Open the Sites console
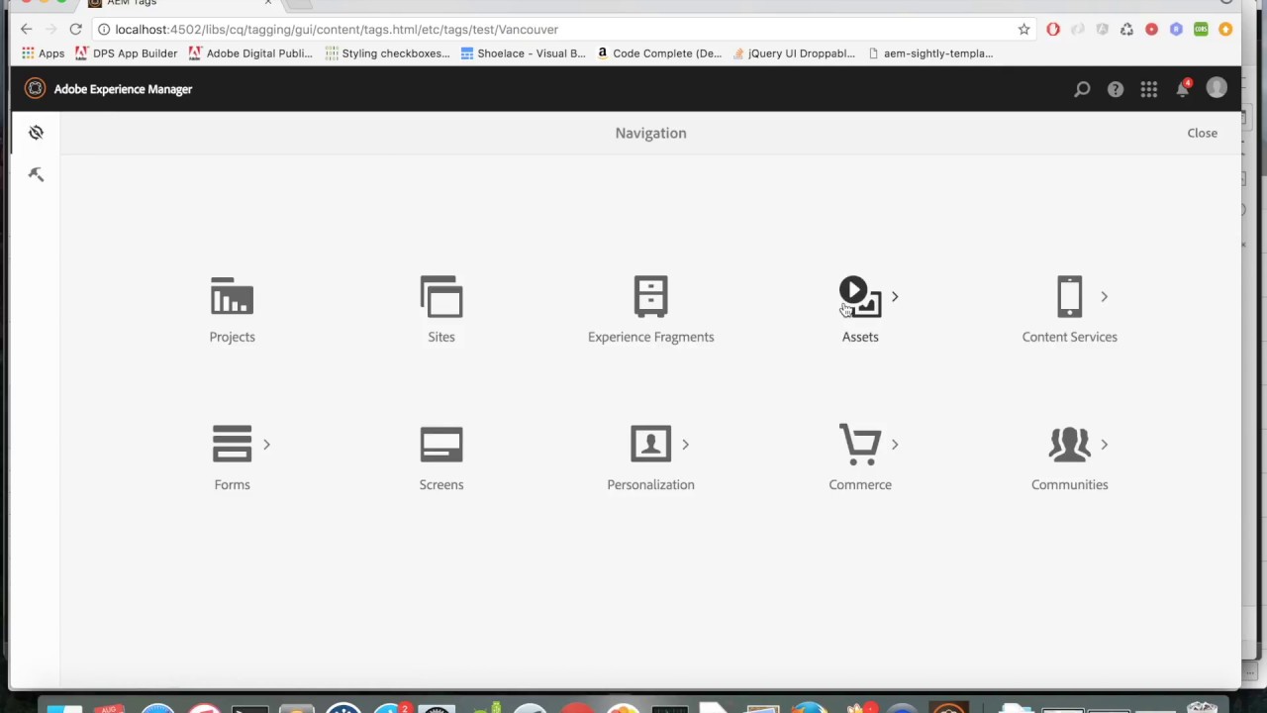 coord(441,310)
